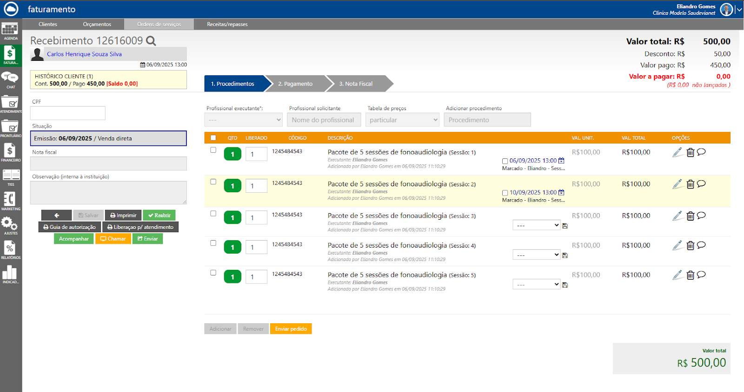The height and width of the screenshot is (392, 744).
Task: Click the CPF input field
Action: 68,113
